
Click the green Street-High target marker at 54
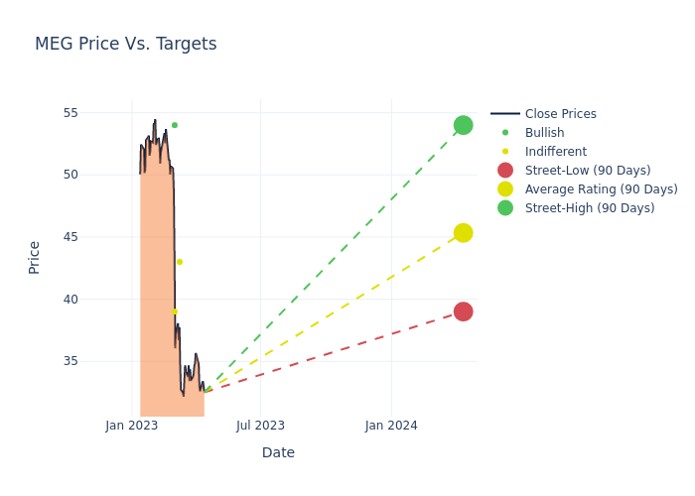(x=463, y=125)
